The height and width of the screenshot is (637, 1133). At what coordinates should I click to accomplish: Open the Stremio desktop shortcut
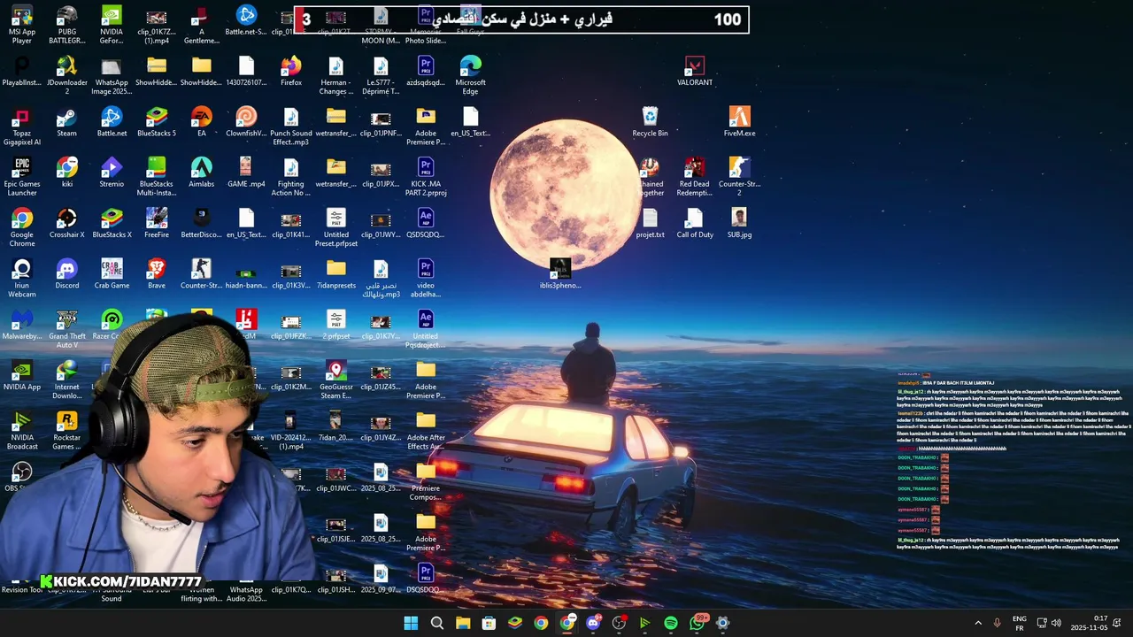tap(112, 173)
